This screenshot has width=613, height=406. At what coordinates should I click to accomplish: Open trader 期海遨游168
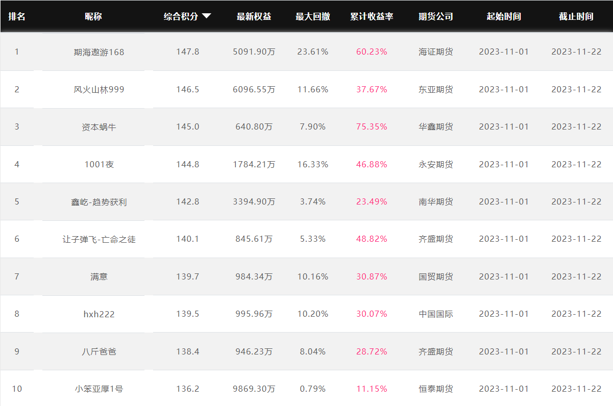pyautogui.click(x=99, y=52)
